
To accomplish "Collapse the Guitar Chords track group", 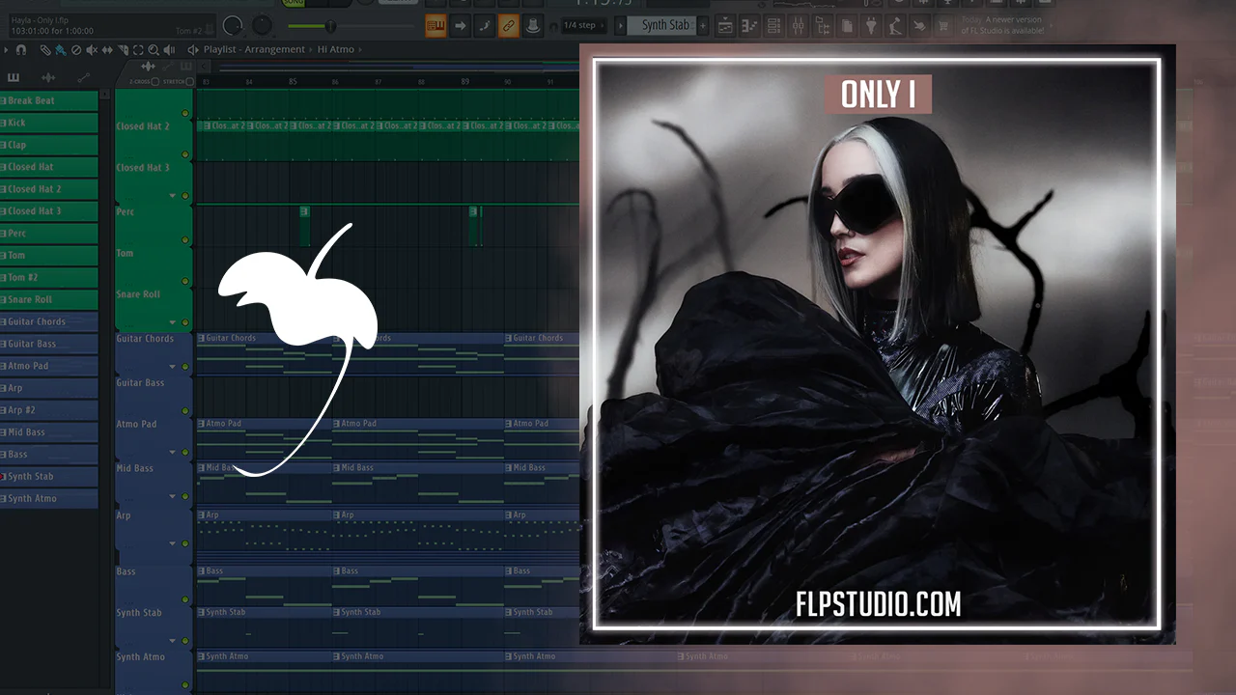I will pyautogui.click(x=173, y=367).
